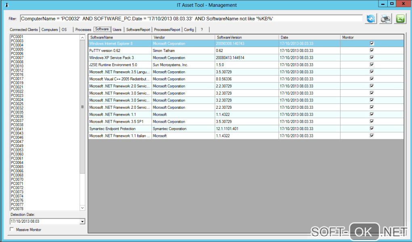Click the computer list scroll down arrow

pos(82,208)
